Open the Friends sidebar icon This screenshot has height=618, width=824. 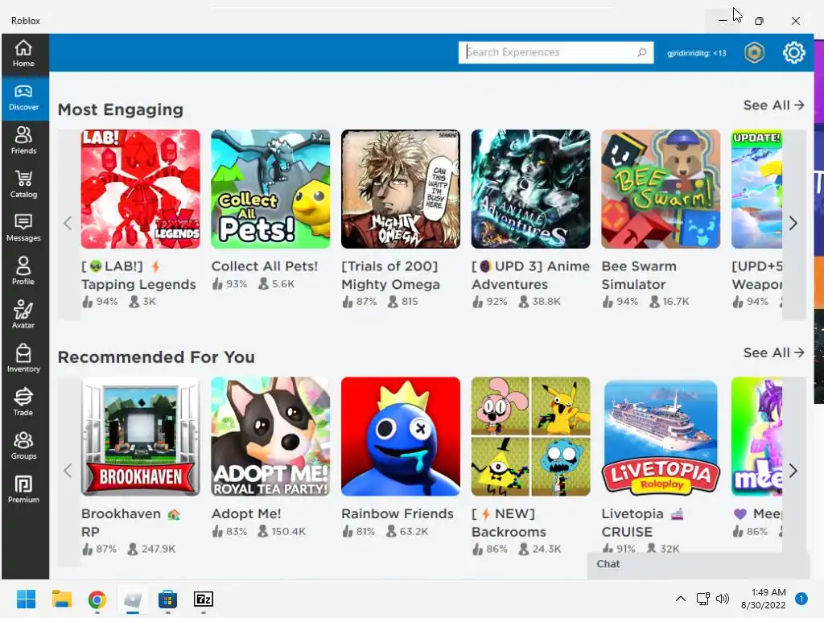tap(23, 140)
